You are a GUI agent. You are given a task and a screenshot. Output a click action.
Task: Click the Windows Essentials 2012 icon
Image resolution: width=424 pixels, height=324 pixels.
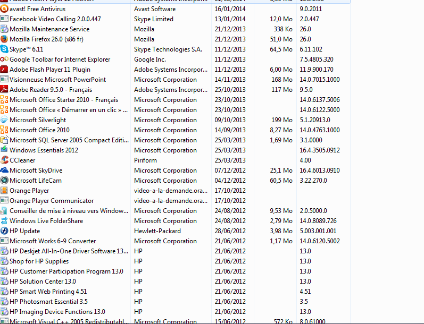(x=4, y=150)
